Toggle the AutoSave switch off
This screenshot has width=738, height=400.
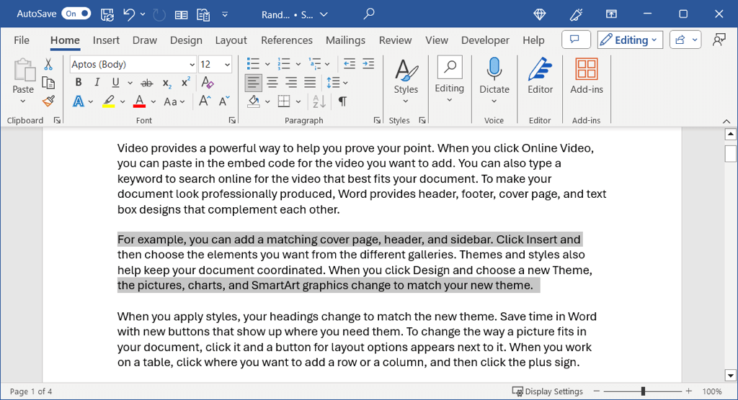pos(76,14)
